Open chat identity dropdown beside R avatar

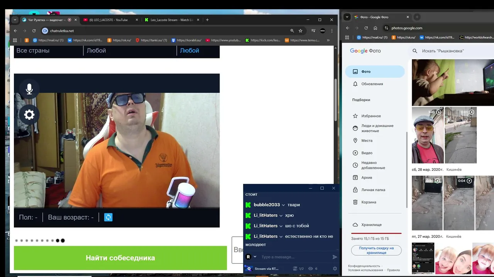[255, 257]
